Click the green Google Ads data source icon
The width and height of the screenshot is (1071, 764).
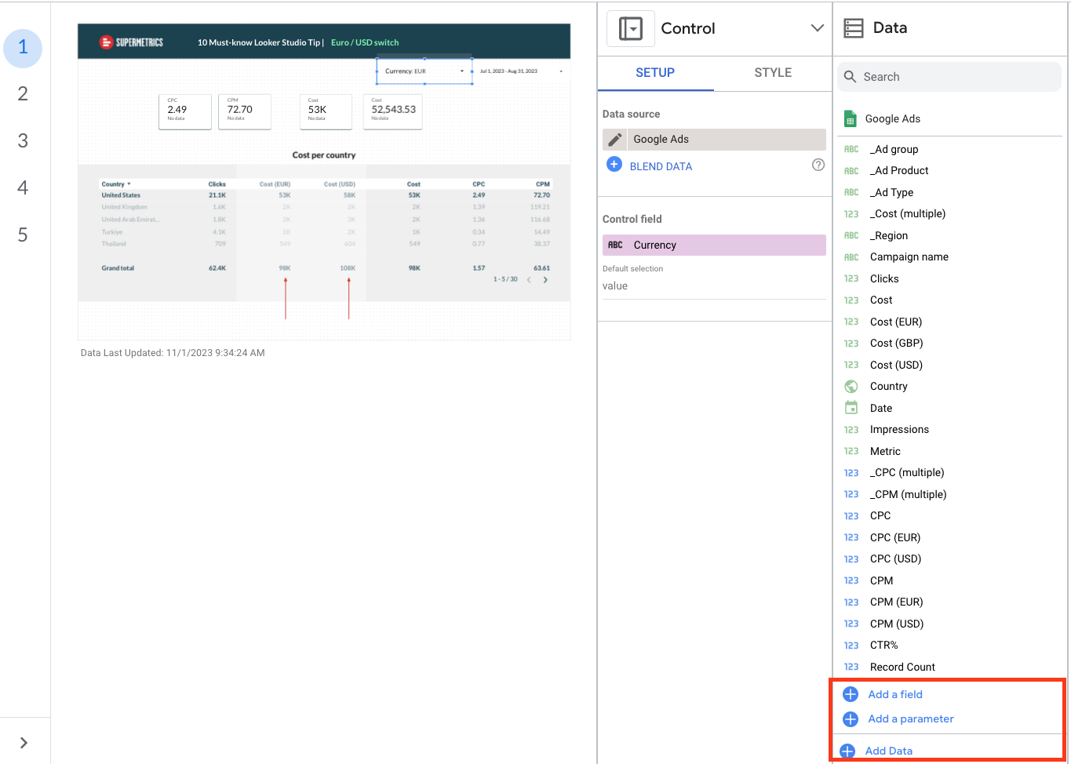click(x=850, y=118)
